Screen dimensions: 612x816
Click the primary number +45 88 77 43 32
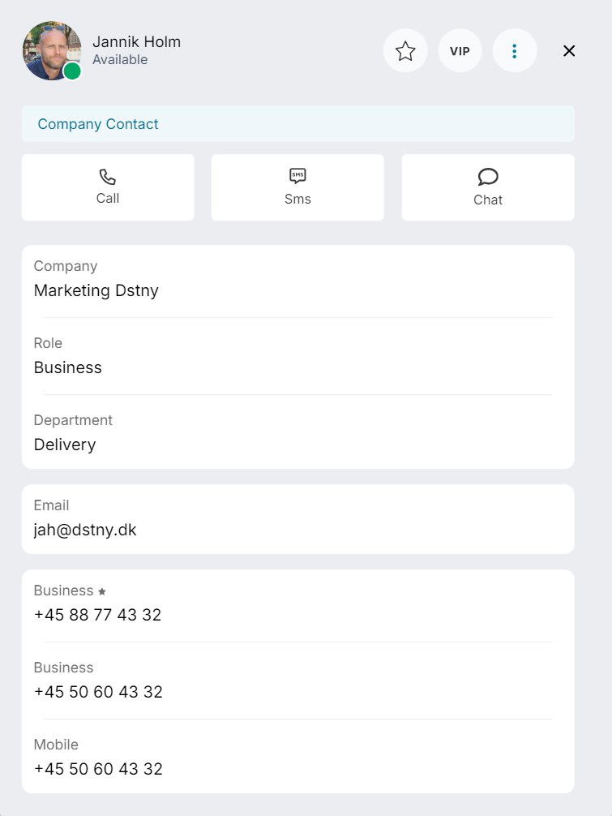point(98,615)
